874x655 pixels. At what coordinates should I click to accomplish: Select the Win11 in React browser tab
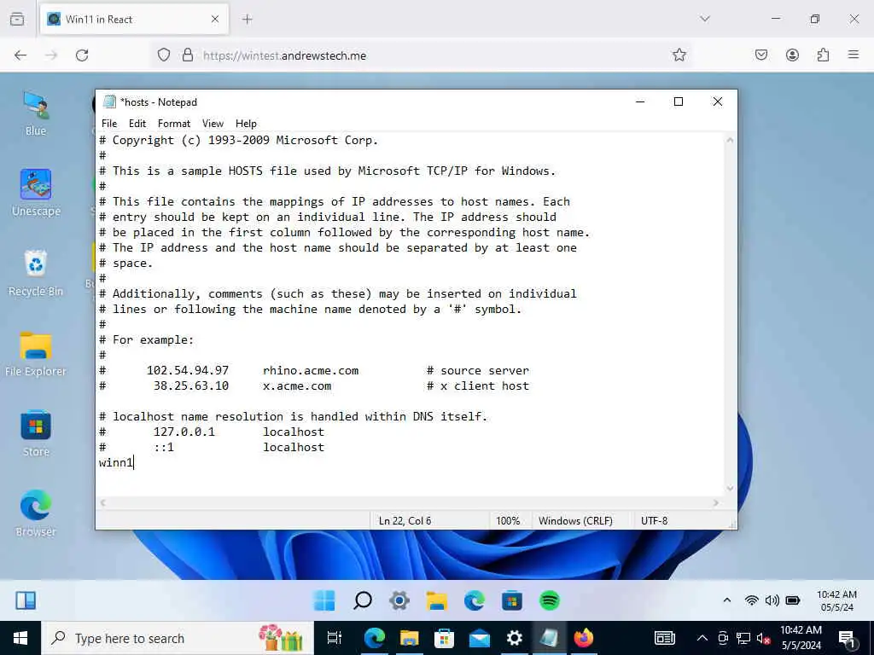click(x=134, y=20)
